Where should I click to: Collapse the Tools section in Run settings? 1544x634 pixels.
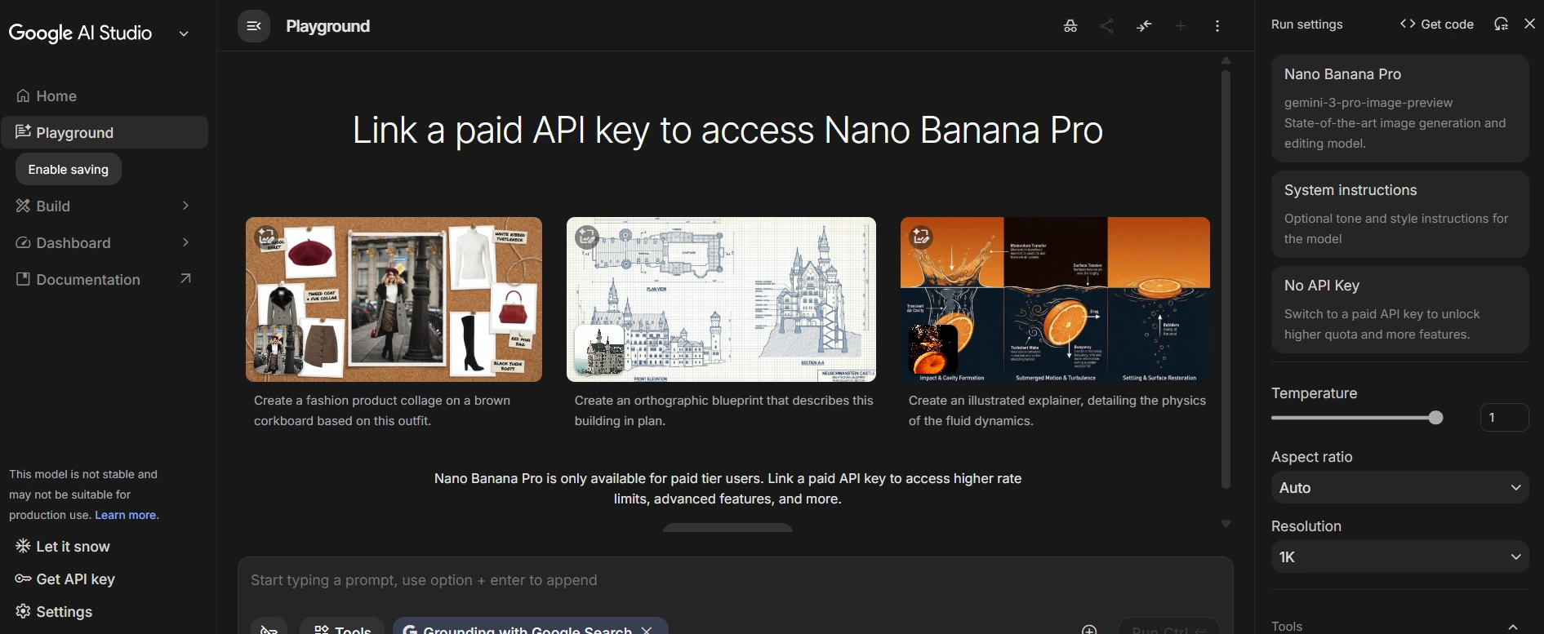1513,627
